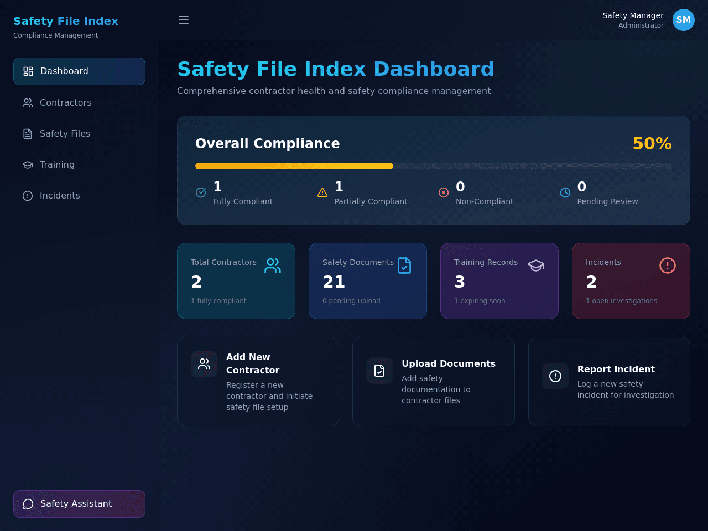This screenshot has width=708, height=531.
Task: Launch the Safety Assistant
Action: tap(79, 504)
